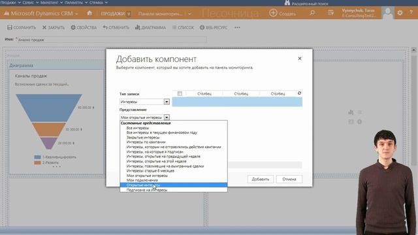Image resolution: width=418 pixels, height=235 pixels.
Task: Click the help question mark icon
Action: tap(411, 13)
